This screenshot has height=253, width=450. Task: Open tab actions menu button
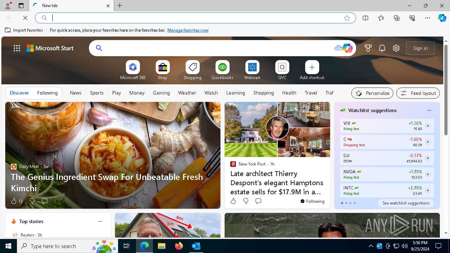click(x=21, y=5)
